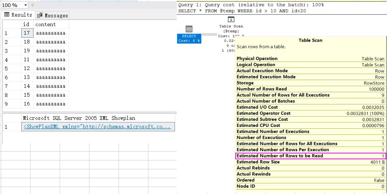387x194 pixels.
Task: Select the Table Scan operator icon
Action: click(231, 20)
